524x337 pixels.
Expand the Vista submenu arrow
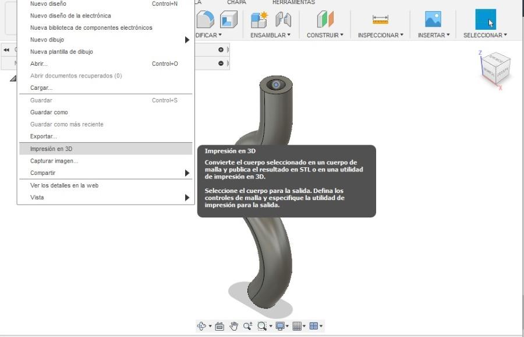[x=187, y=198]
